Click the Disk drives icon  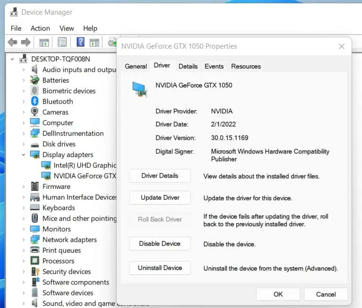coord(34,145)
